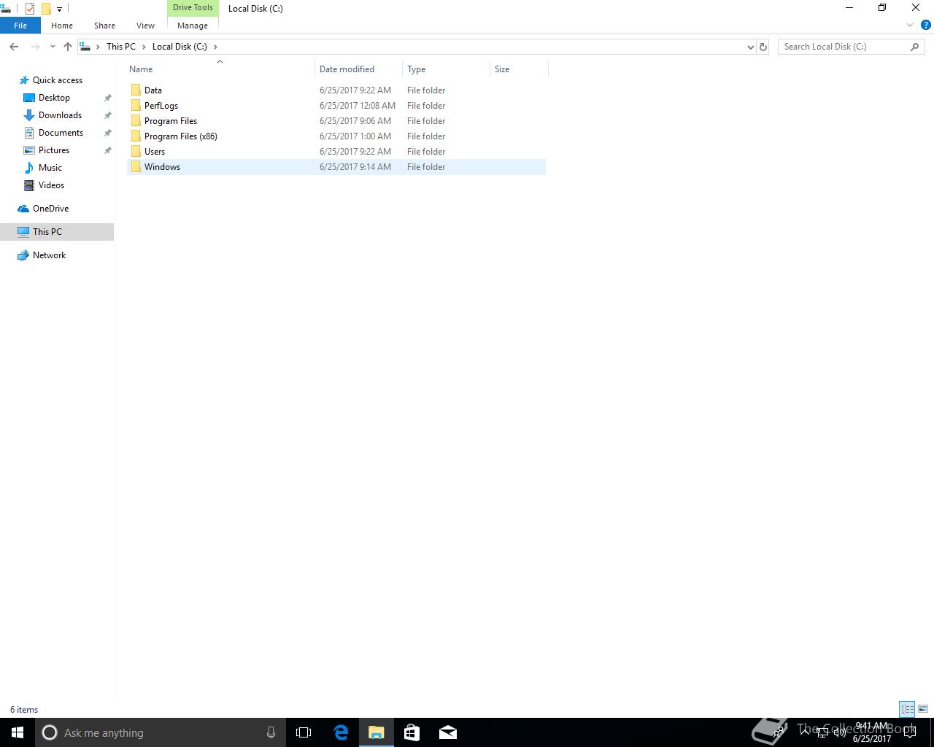Switch to Large icons view button
Screen dimensions: 934x747
(923, 709)
